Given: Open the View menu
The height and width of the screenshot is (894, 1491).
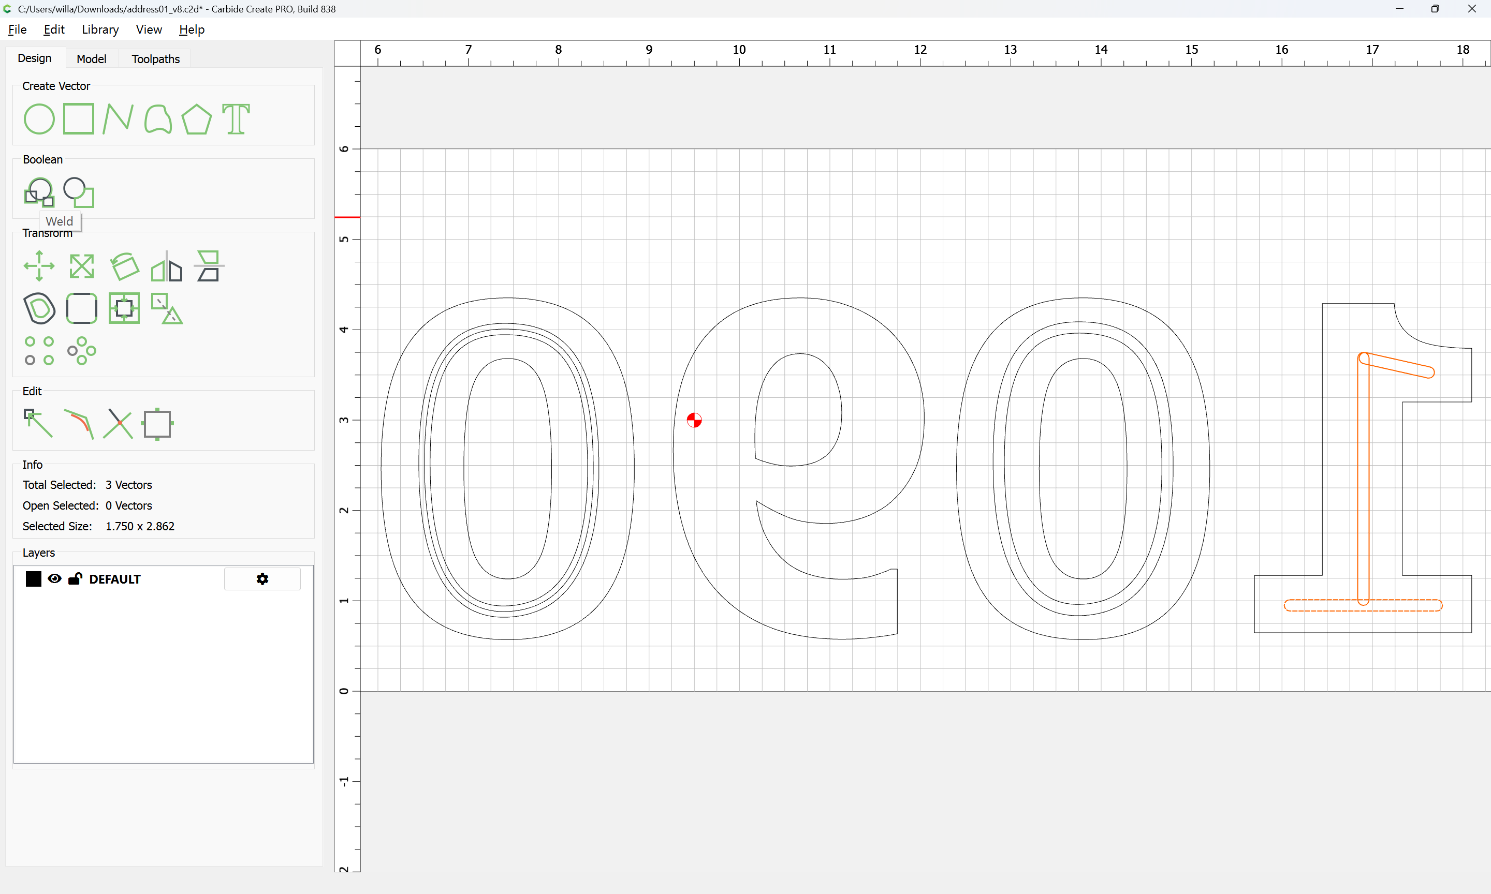Looking at the screenshot, I should pos(148,29).
